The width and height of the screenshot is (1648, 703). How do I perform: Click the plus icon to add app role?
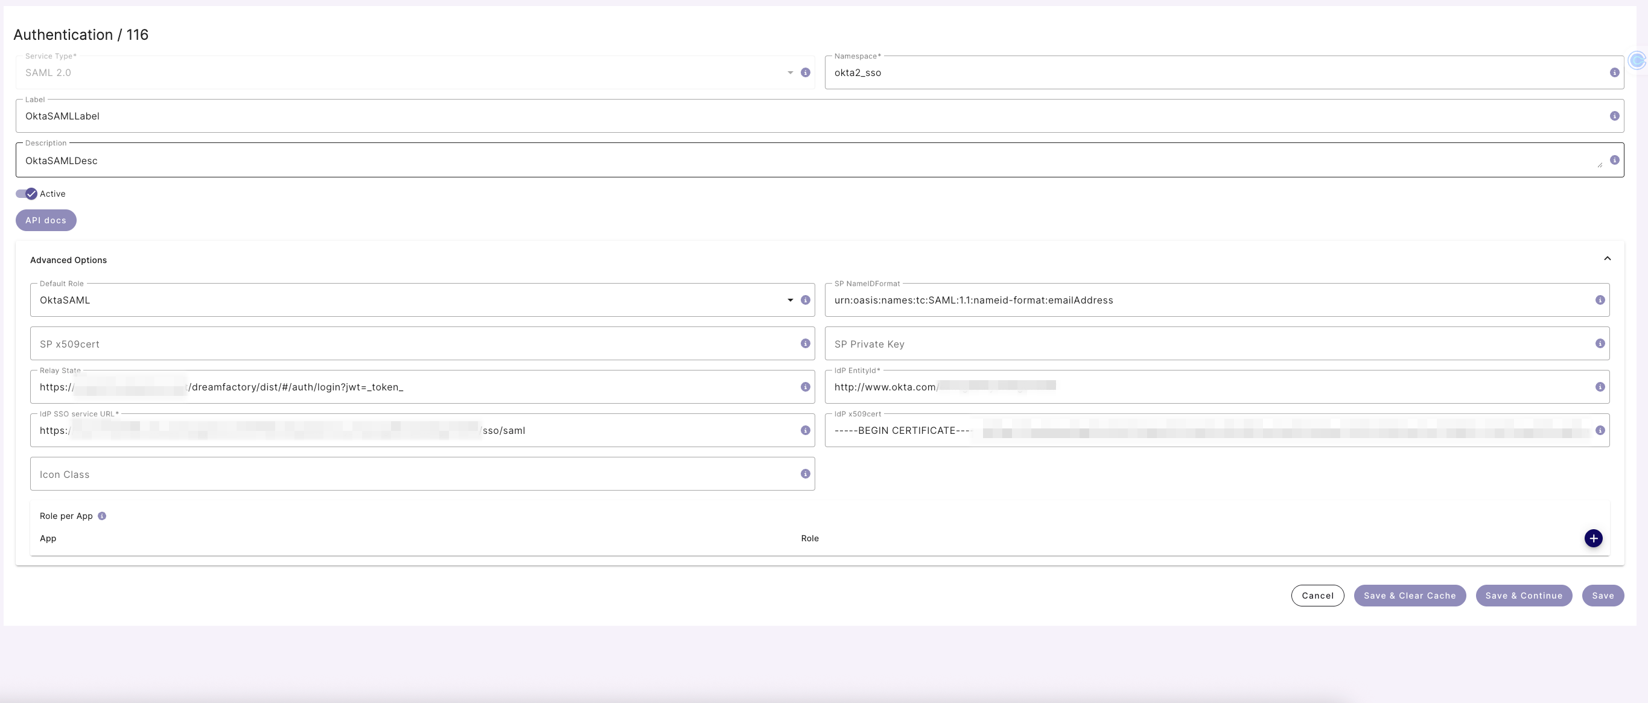1594,538
